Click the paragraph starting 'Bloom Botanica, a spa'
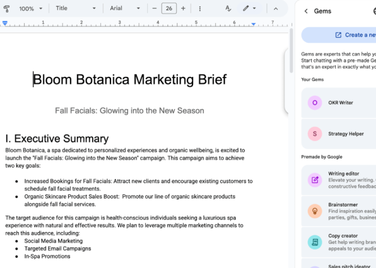 [125, 158]
